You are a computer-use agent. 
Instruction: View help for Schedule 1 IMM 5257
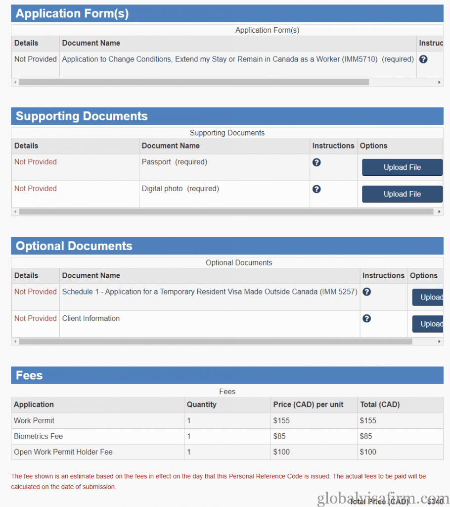click(x=366, y=292)
